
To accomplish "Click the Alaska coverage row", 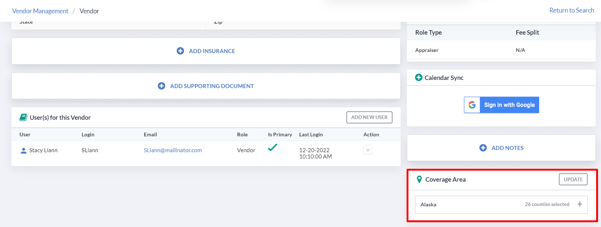I will [x=502, y=205].
